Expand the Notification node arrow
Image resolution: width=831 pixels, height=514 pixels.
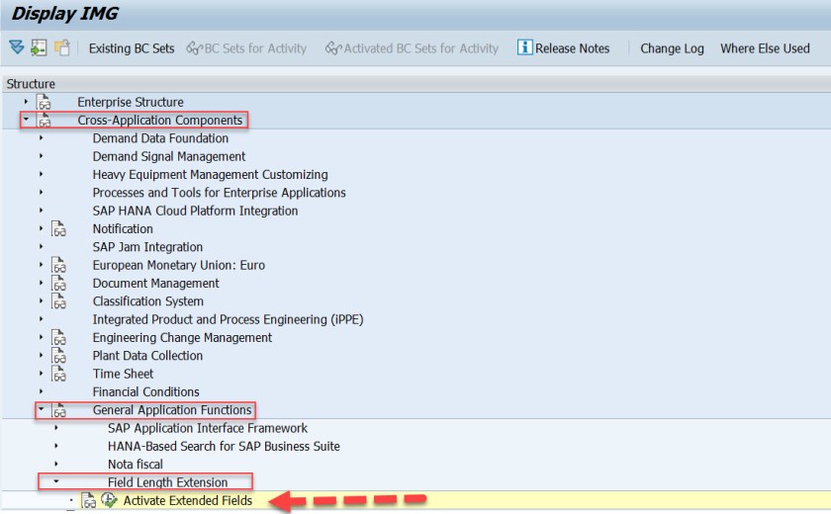[x=41, y=228]
